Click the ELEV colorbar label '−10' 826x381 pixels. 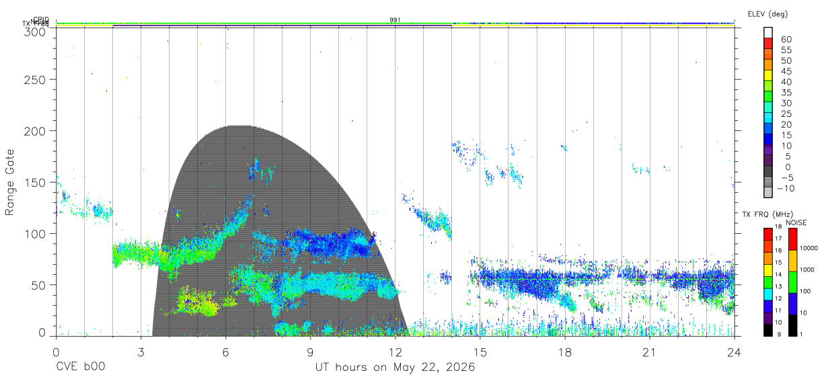[x=784, y=187]
